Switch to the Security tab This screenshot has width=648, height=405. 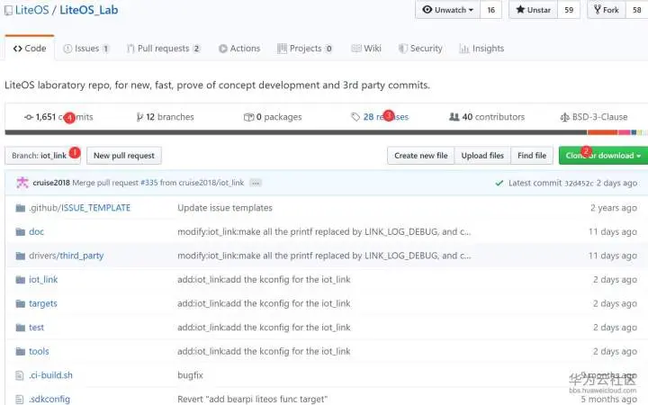tap(420, 49)
